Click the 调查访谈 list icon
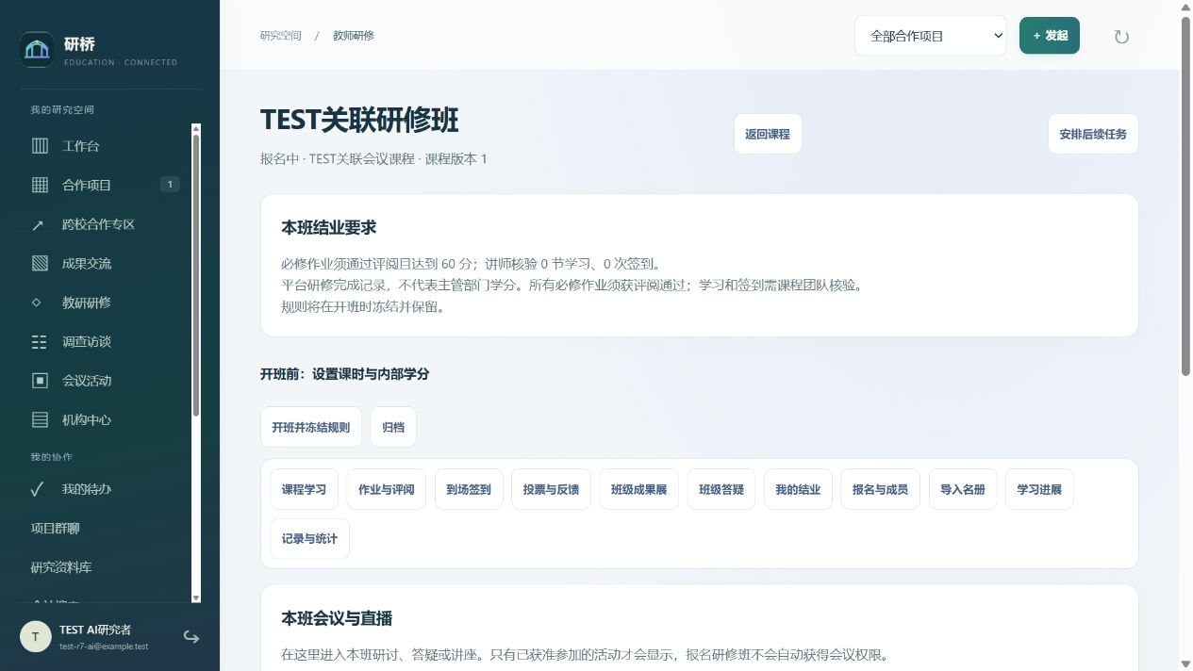The width and height of the screenshot is (1193, 671). pos(40,341)
